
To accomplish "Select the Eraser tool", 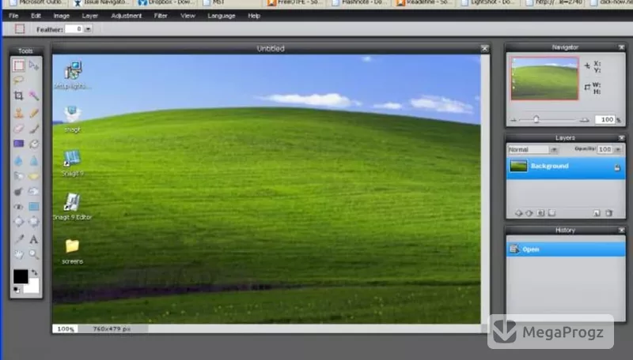I will click(18, 129).
